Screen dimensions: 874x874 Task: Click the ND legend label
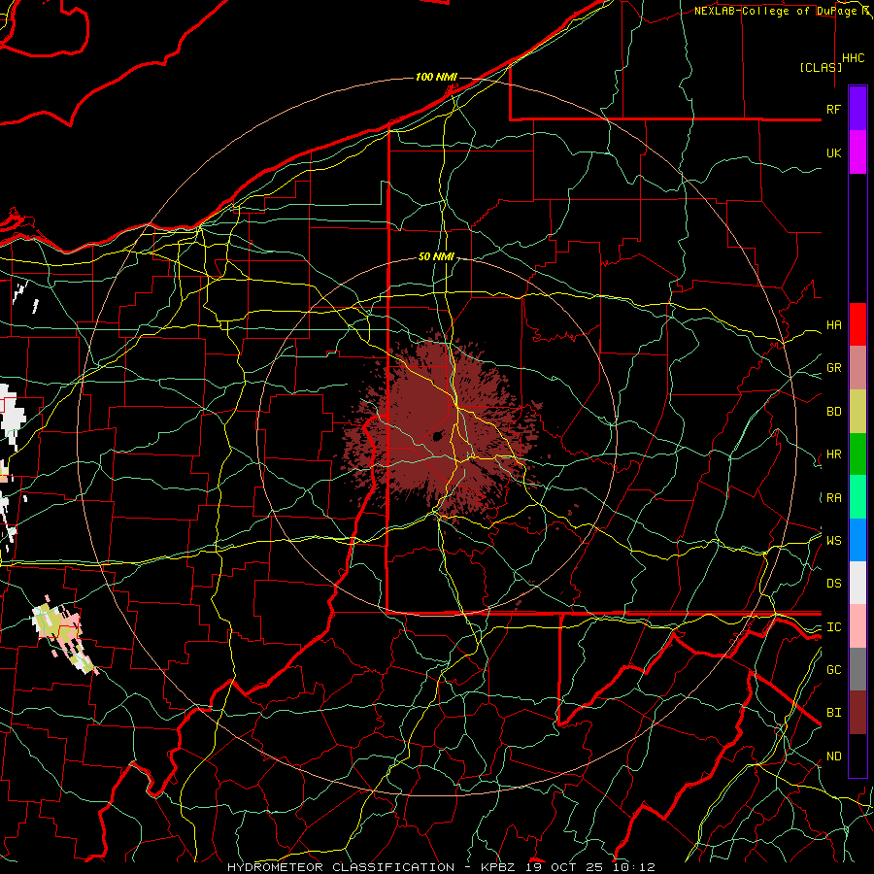[833, 756]
